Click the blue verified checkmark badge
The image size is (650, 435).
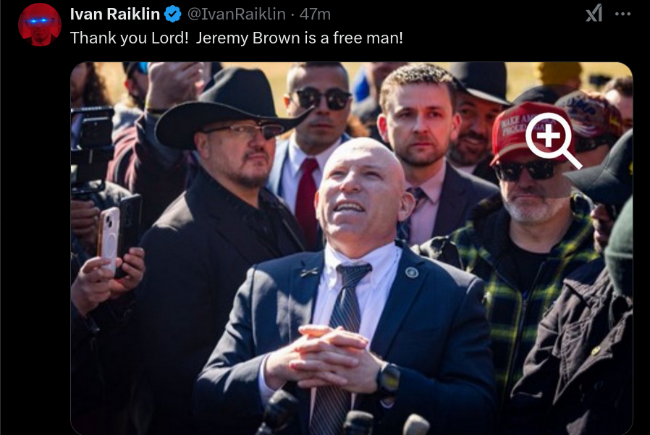pos(173,14)
